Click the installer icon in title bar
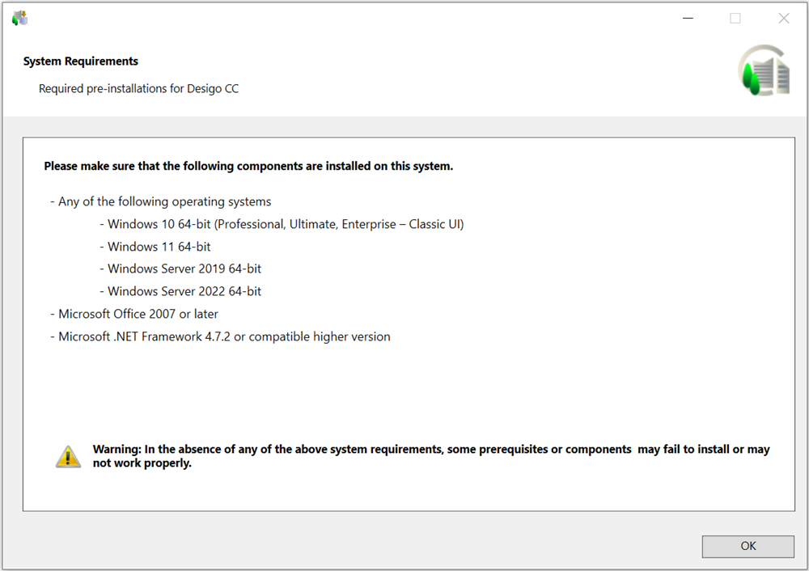Viewport: 809px width, 571px height. click(x=19, y=18)
